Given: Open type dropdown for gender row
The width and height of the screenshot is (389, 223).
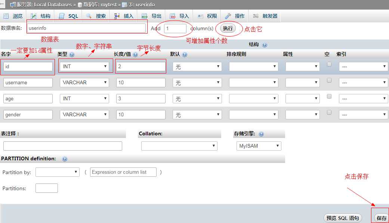Looking at the screenshot, I should tap(84, 114).
